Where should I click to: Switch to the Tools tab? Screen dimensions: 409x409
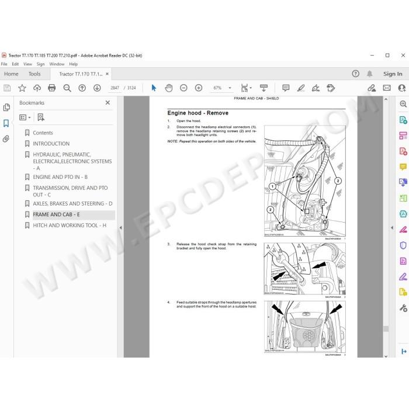pos(34,74)
